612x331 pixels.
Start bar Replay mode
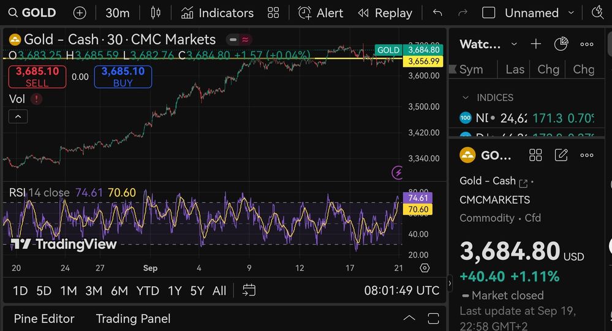pyautogui.click(x=385, y=13)
